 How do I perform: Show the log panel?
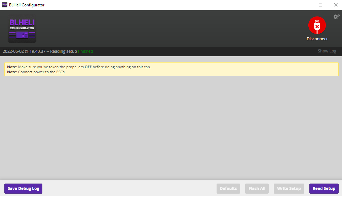(327, 51)
